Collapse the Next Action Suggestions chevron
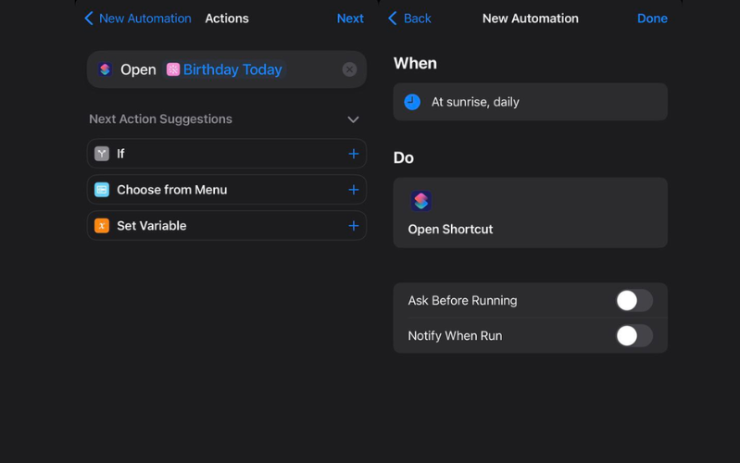Screen dimensions: 740x463 coord(353,119)
